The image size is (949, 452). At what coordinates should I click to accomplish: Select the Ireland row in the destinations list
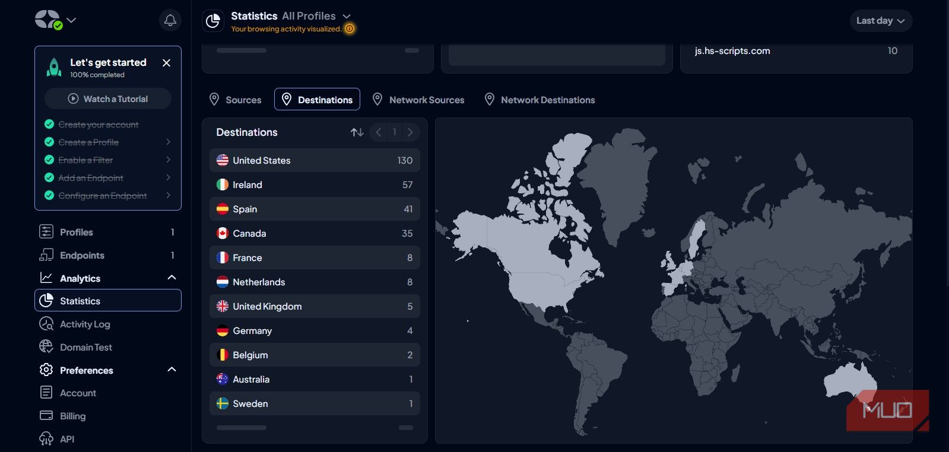click(x=315, y=184)
